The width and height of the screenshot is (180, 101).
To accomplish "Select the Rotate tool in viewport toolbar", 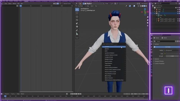I will (x=77, y=20).
